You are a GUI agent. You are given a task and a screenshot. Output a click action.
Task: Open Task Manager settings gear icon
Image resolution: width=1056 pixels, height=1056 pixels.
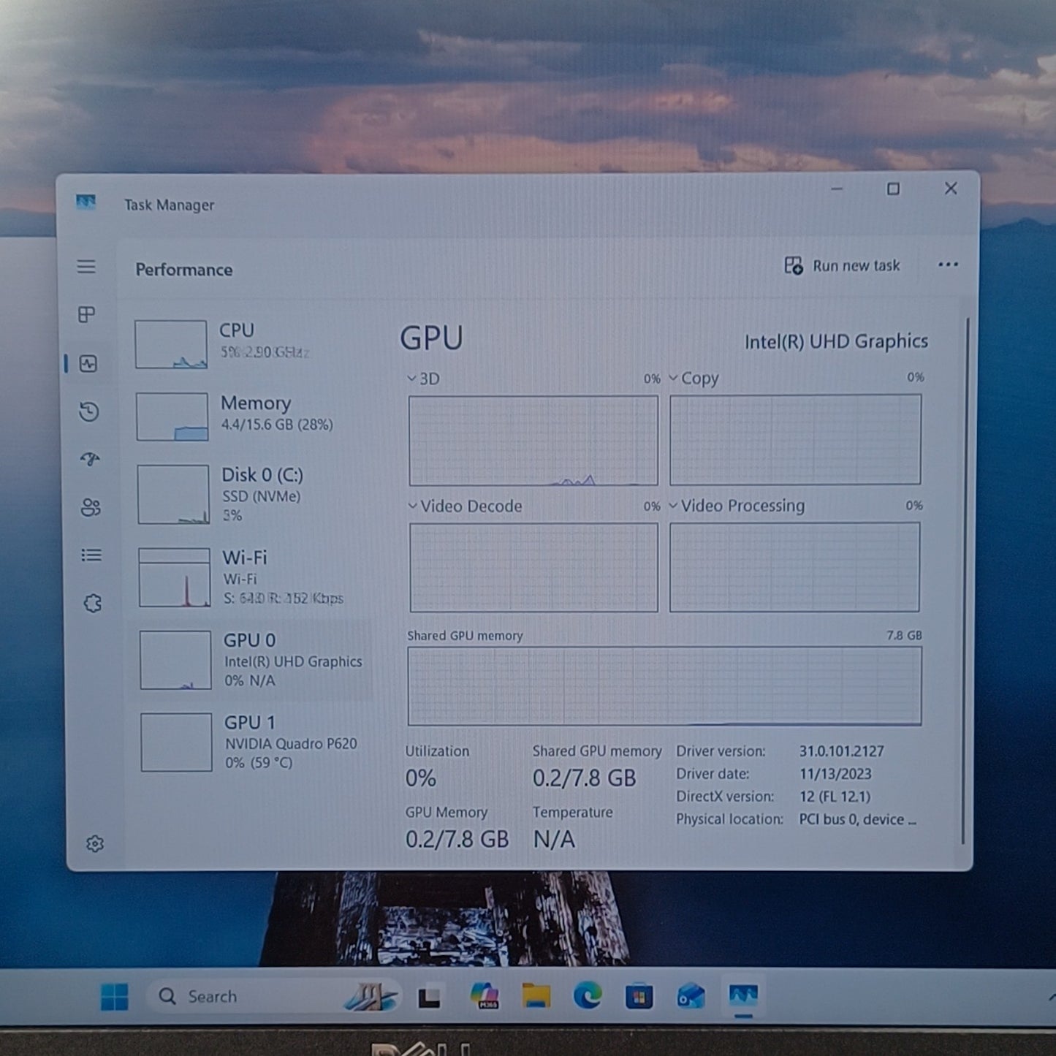pos(95,844)
